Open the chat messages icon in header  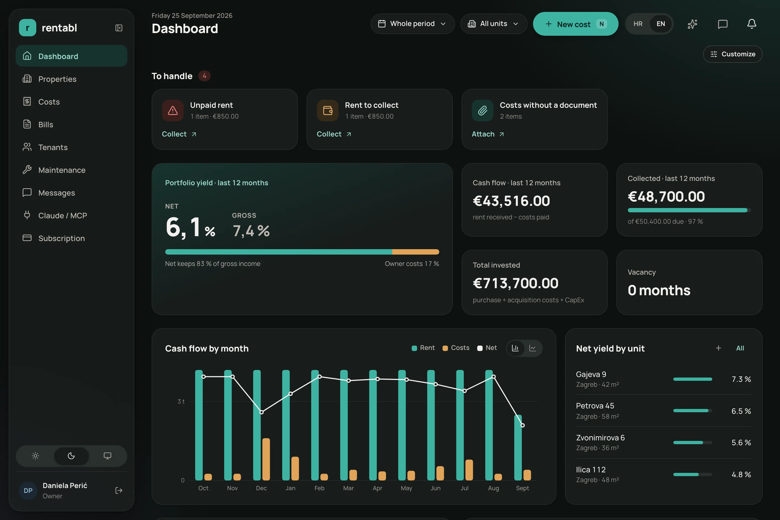point(722,24)
